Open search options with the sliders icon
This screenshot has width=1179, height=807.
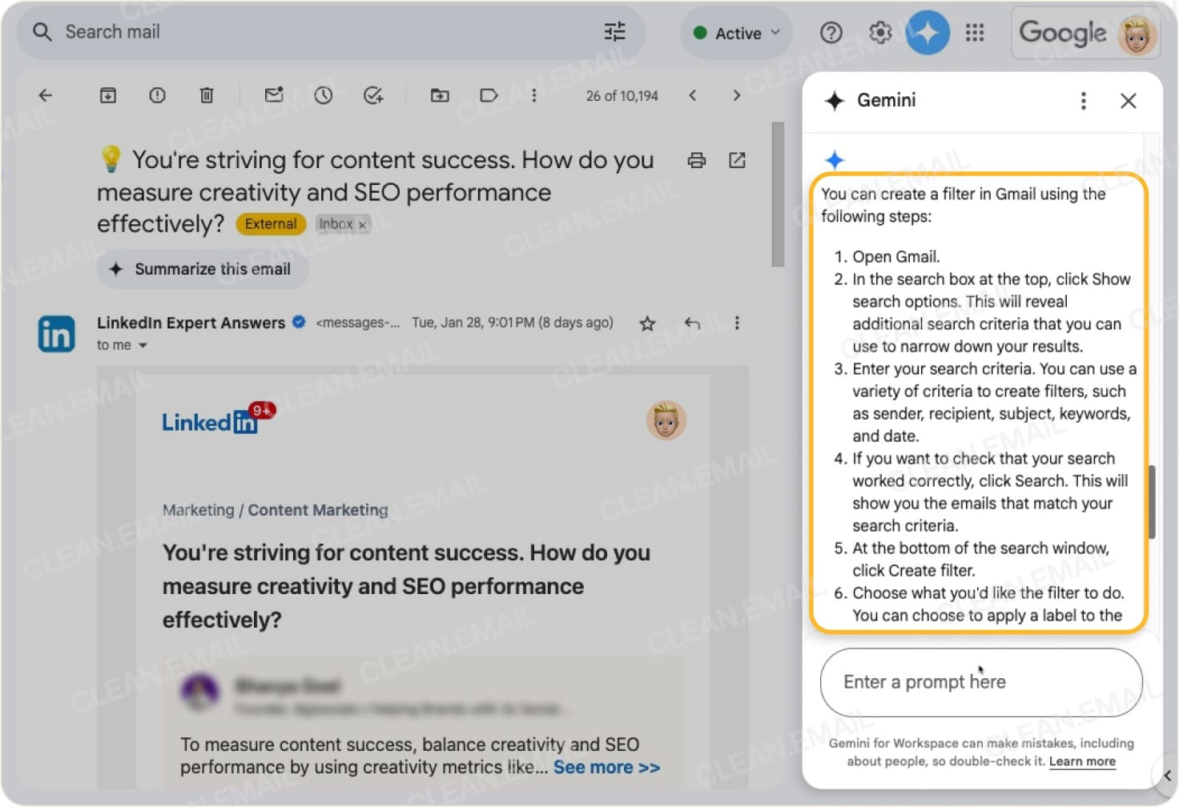[614, 32]
